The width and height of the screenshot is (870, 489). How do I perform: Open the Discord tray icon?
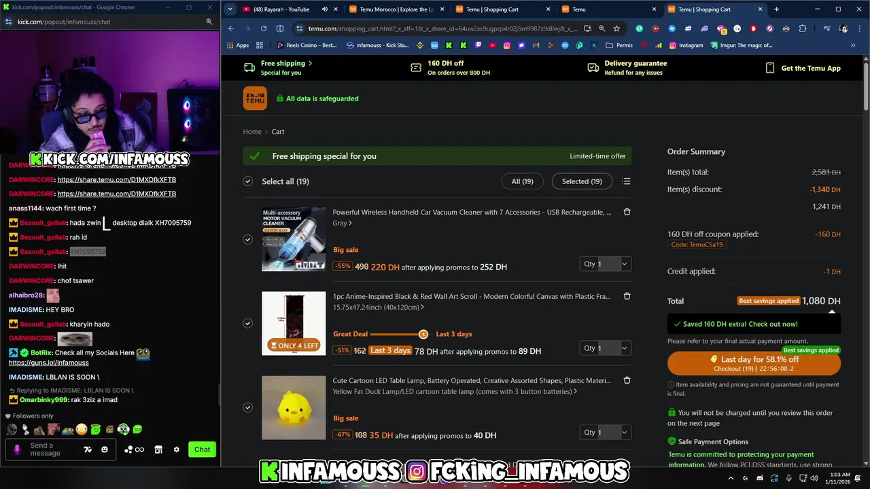(760, 478)
